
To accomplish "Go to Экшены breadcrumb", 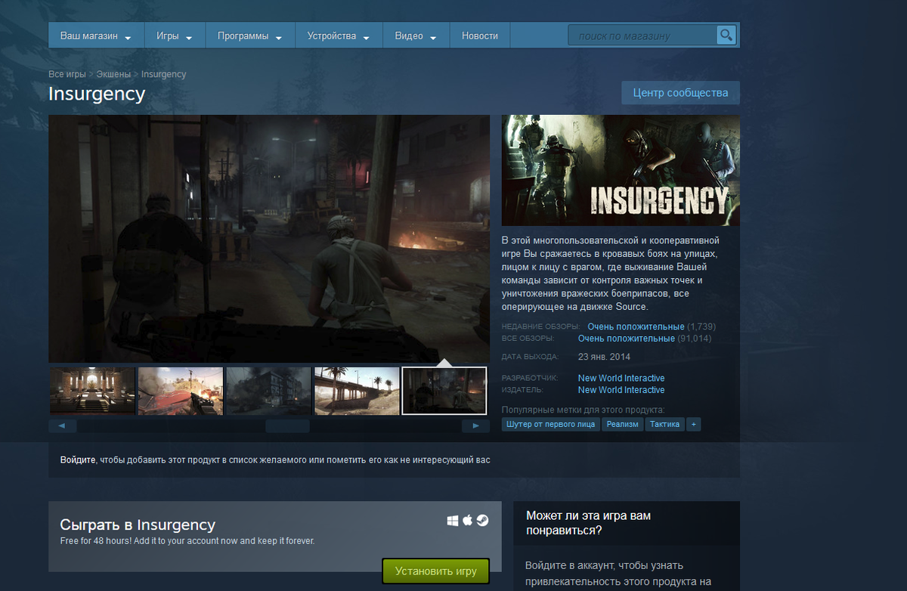I will [x=113, y=74].
